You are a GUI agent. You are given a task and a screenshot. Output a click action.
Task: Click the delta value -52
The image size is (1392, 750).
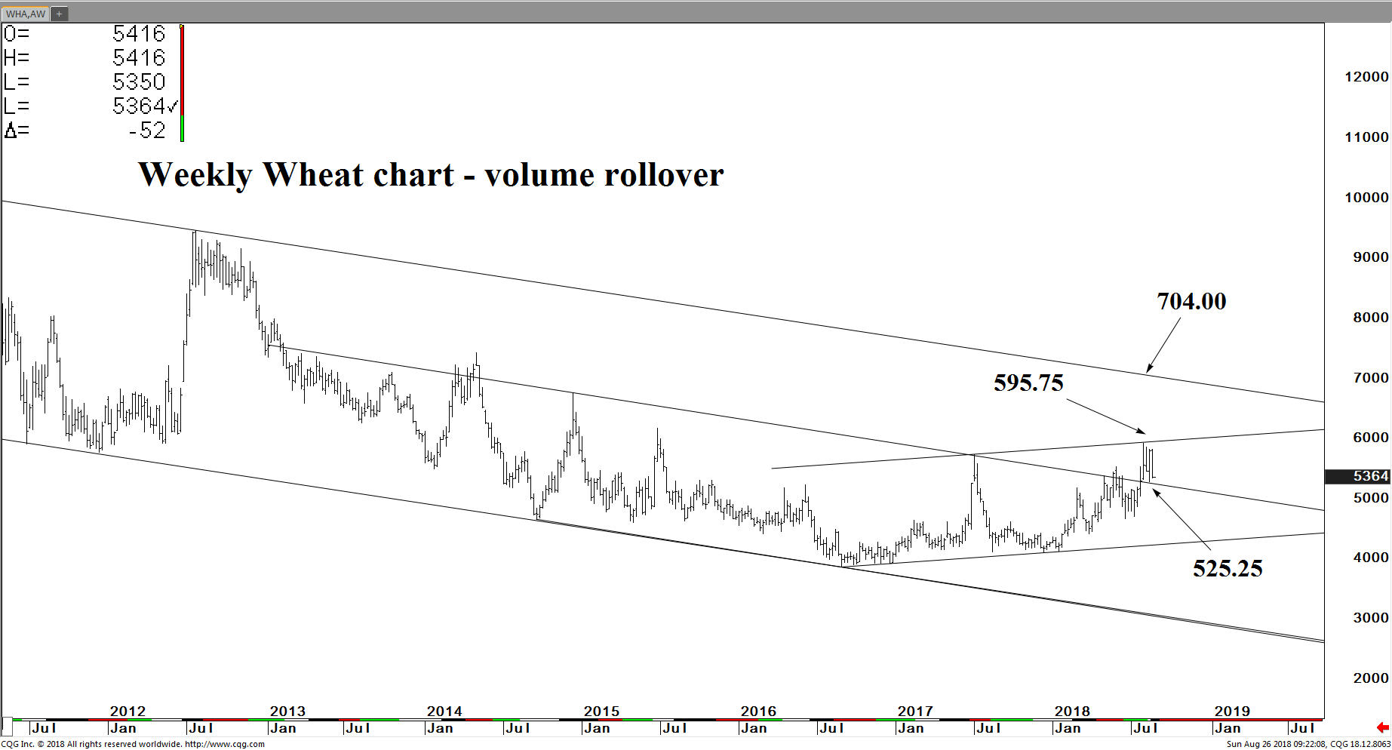tap(147, 131)
